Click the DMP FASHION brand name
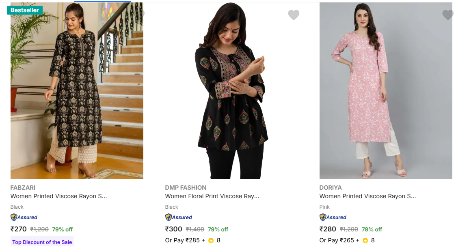This screenshot has height=246, width=456. tap(186, 188)
